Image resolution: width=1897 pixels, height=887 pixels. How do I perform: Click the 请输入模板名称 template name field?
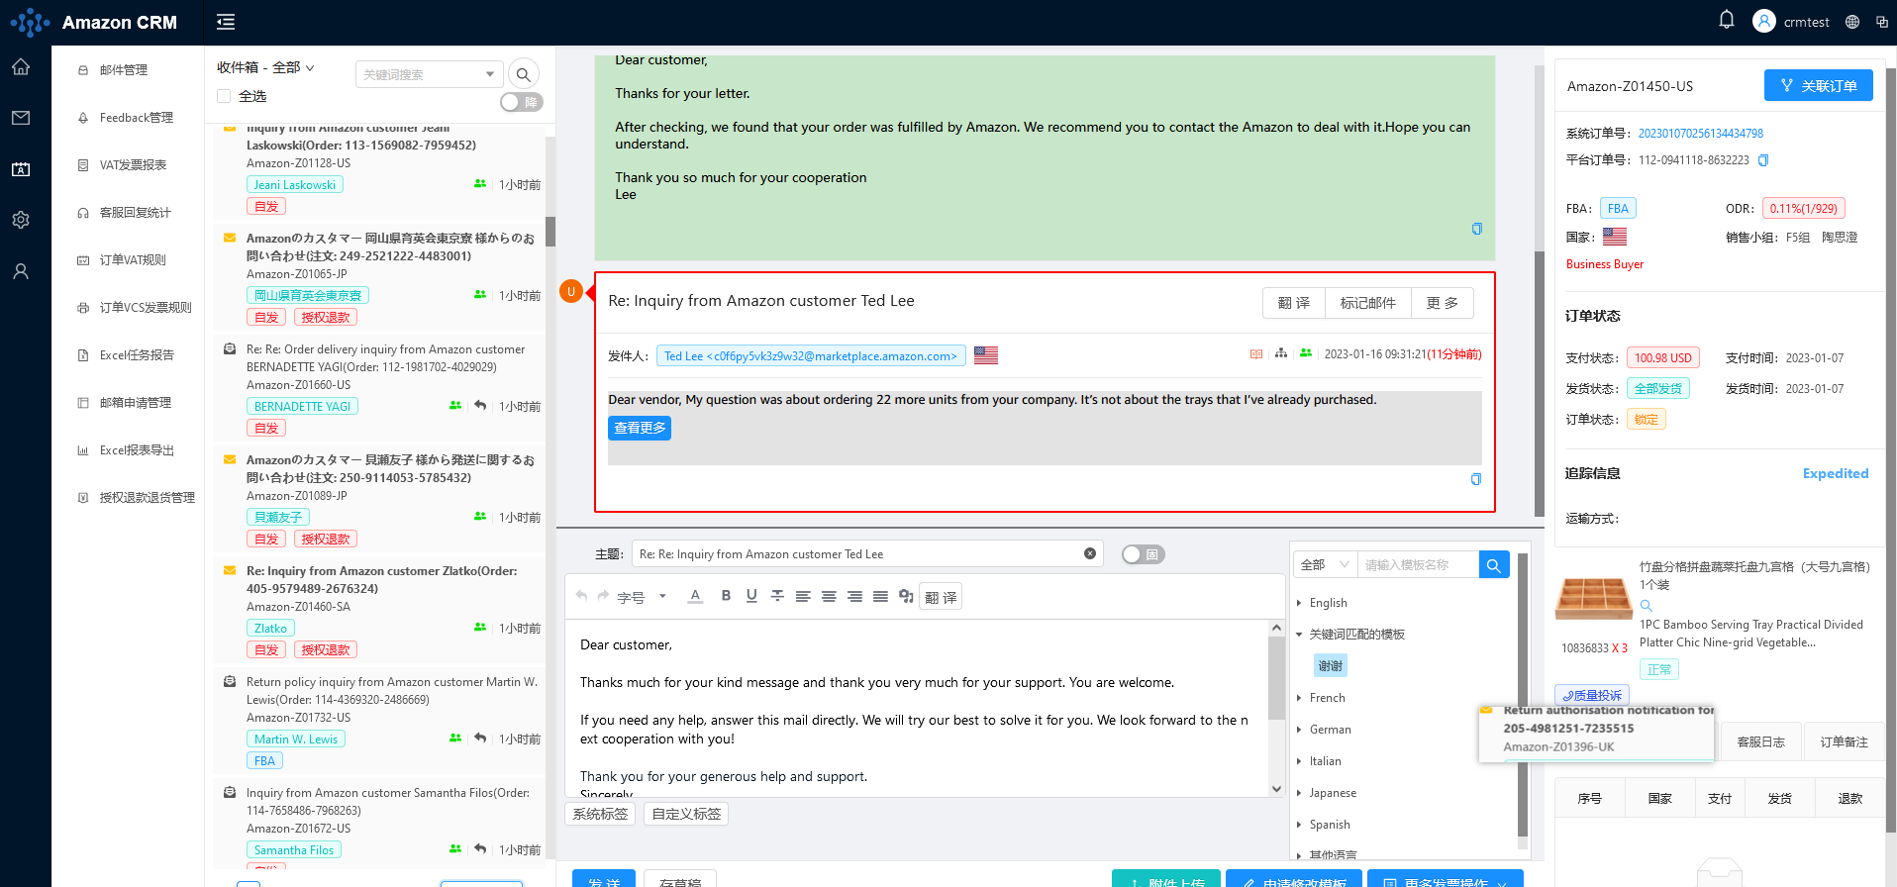(x=1418, y=564)
